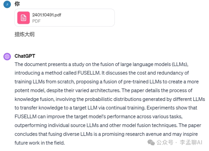209x151 pixels.
Task: Click the phrase "concludes that fusing diverse LLMs"
Action: (54, 134)
